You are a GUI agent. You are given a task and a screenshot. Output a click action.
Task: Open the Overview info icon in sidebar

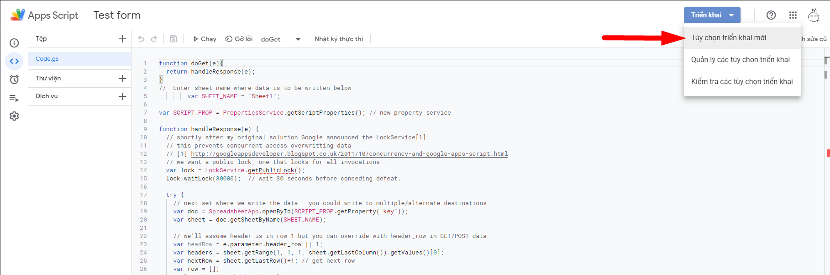(14, 43)
